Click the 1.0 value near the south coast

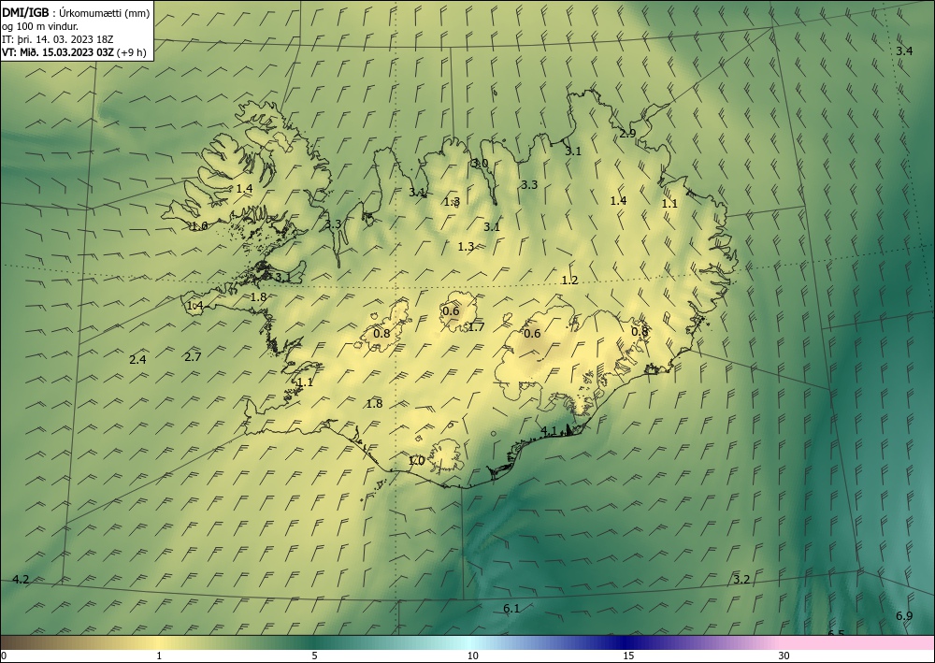coord(417,461)
